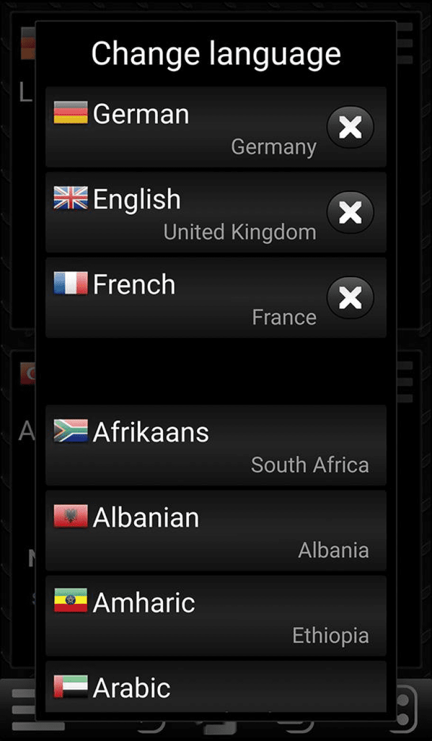
Task: Tap the Ethiopia flag icon
Action: (x=71, y=601)
